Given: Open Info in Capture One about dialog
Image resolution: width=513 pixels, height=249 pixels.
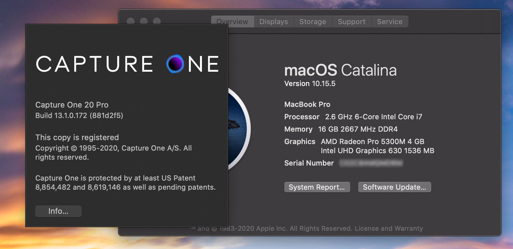Looking at the screenshot, I should (58, 211).
